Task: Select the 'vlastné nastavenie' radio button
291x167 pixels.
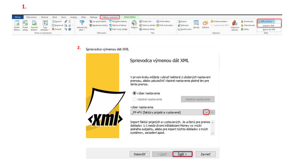Action: click(134, 99)
